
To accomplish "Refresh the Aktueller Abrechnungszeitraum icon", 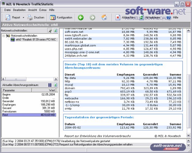I will [56, 85].
